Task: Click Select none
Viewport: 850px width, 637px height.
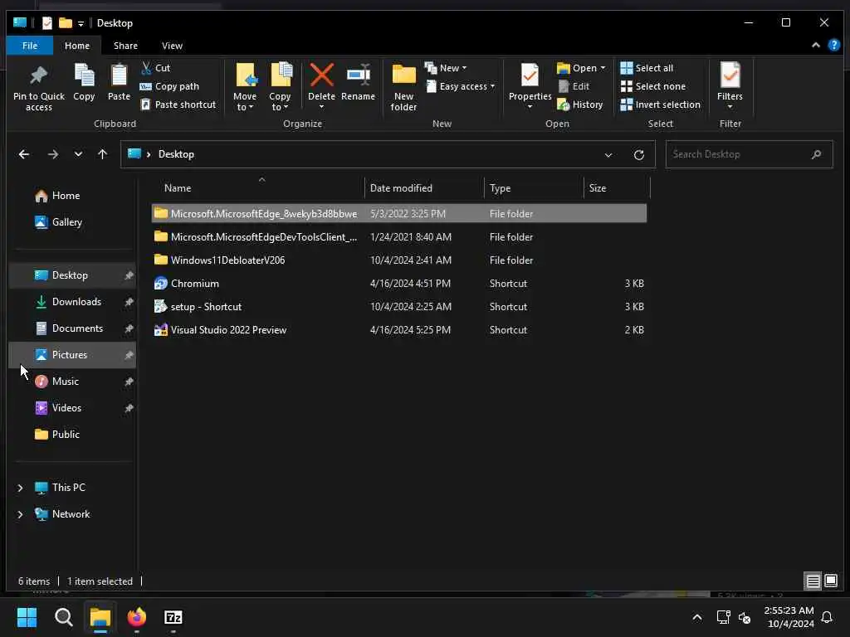Action: pyautogui.click(x=653, y=86)
